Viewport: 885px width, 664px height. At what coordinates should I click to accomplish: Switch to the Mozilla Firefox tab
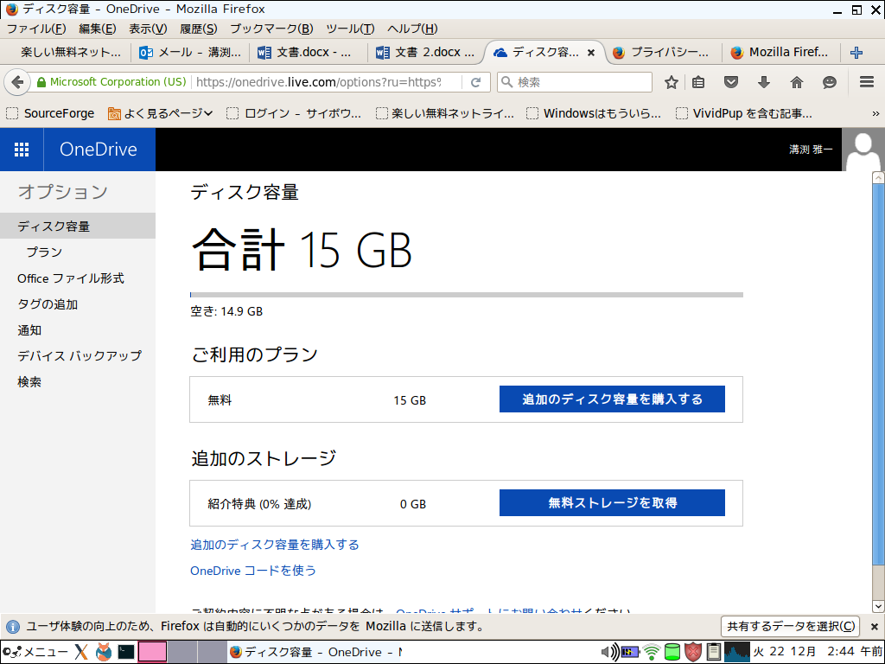(781, 53)
